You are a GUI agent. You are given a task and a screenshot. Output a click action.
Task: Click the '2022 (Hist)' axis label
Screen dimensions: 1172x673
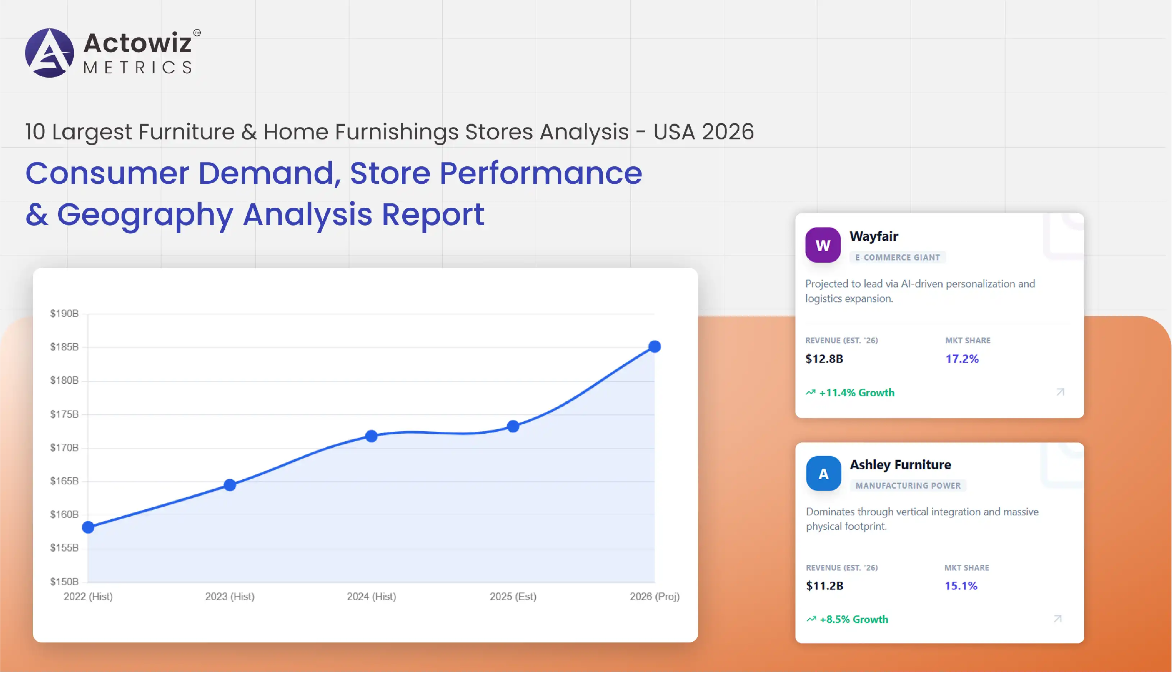[88, 597]
